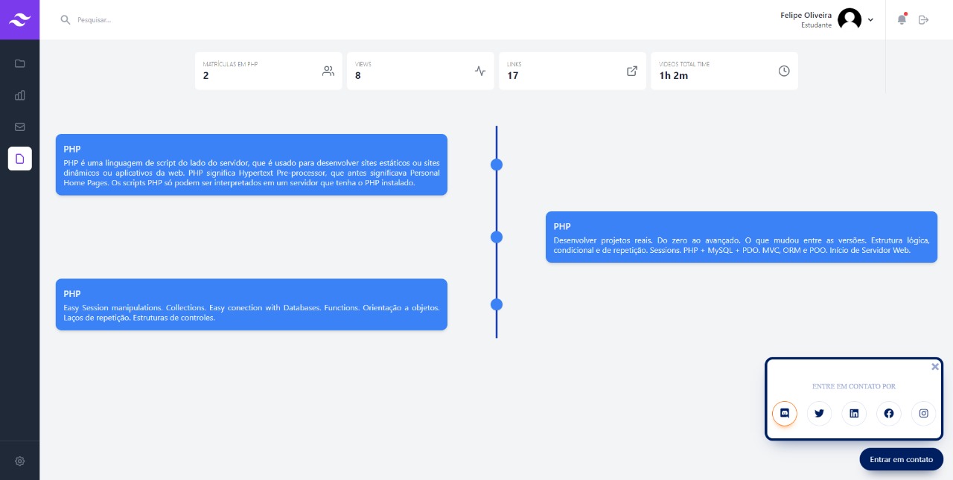The height and width of the screenshot is (480, 953).
Task: Open settings via the gear icon
Action: point(20,461)
